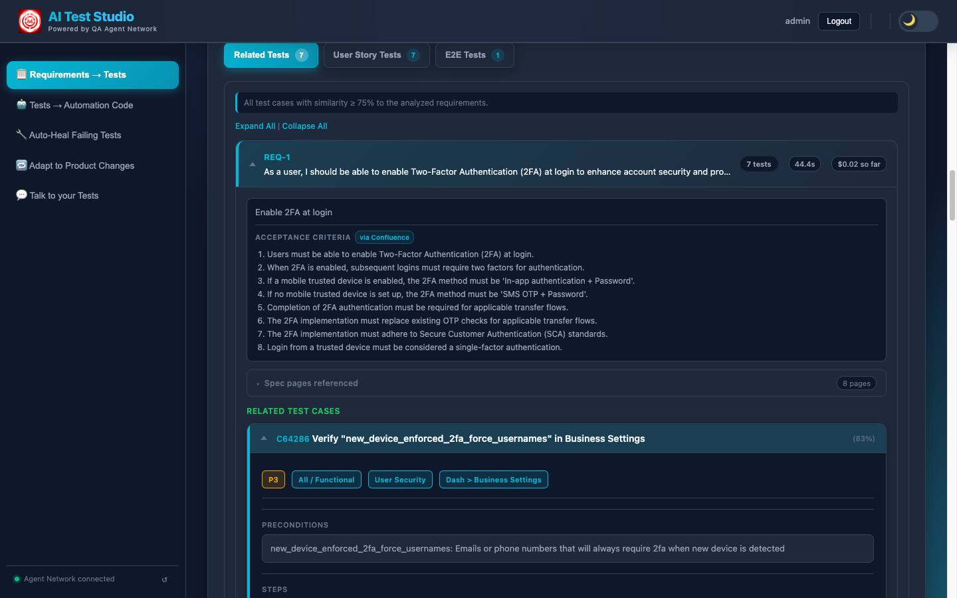Click the wrench icon beside Auto-Heal Failing Tests
The height and width of the screenshot is (598, 957).
(x=21, y=134)
